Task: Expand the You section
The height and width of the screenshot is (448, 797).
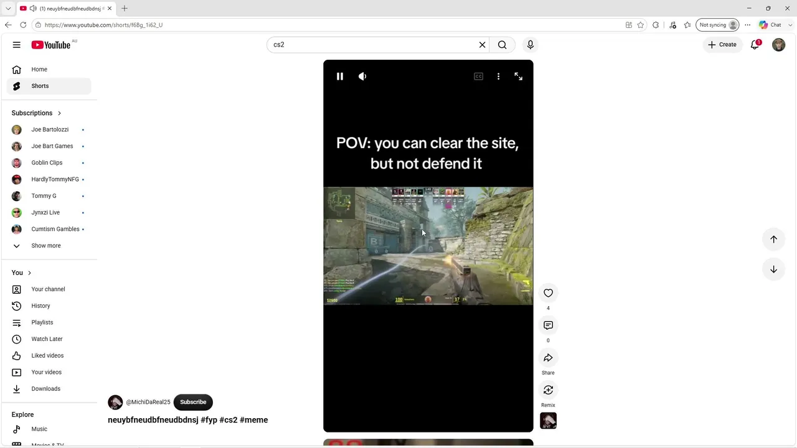Action: (22, 273)
